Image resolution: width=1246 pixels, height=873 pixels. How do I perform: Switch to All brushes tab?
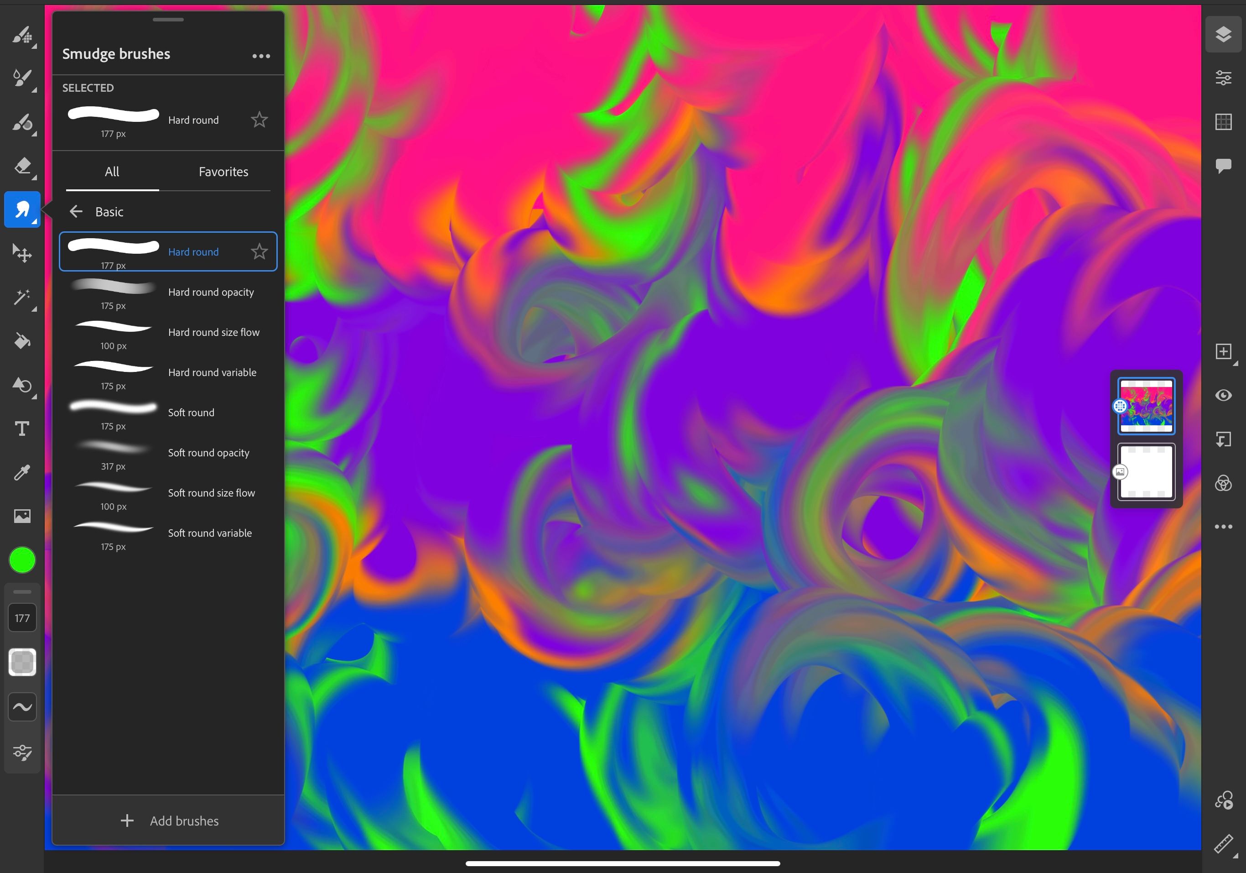coord(112,172)
